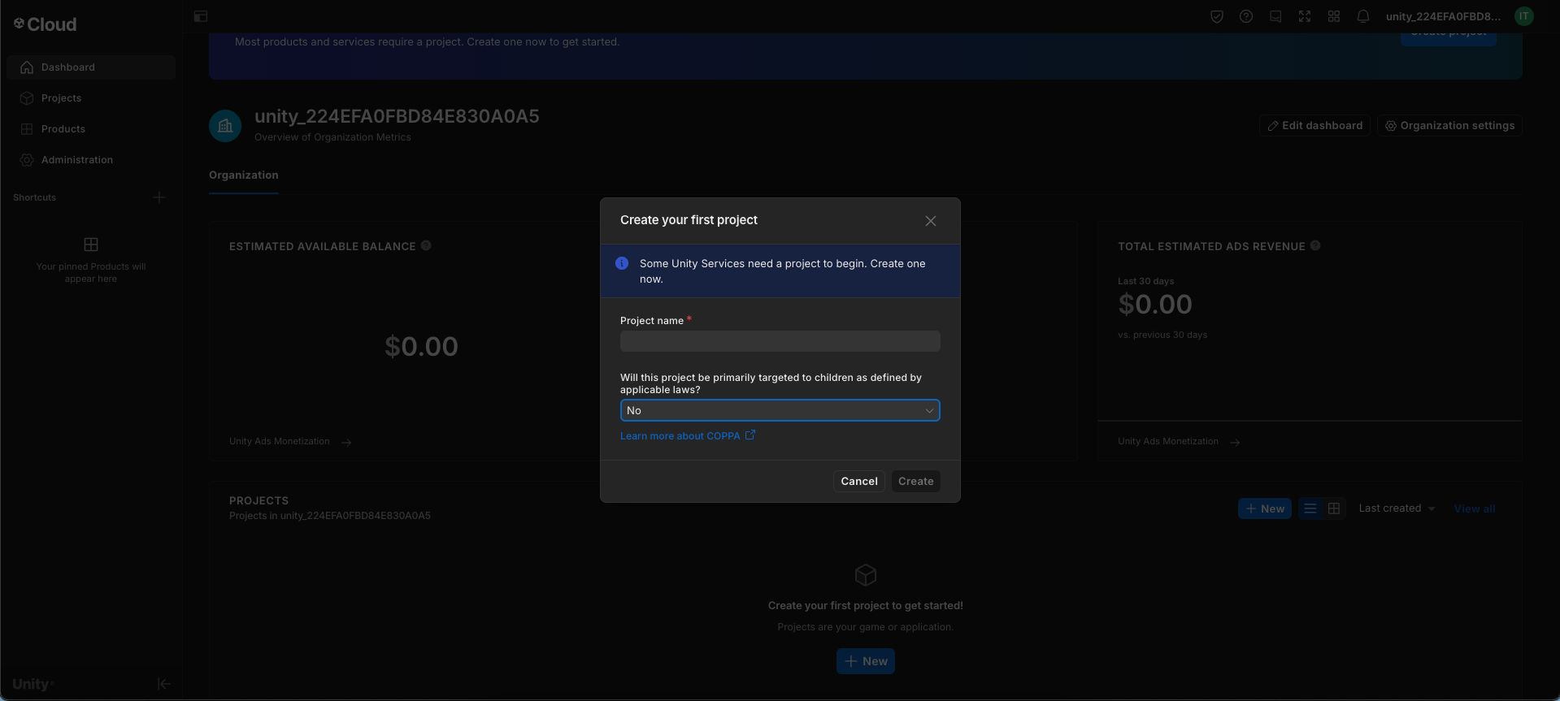
Task: Click the Unity logo at the sidebar bottom
Action: pyautogui.click(x=33, y=684)
